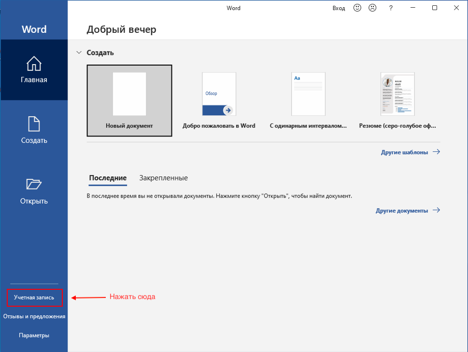Switch to the Закрепленные tab

pyautogui.click(x=164, y=178)
